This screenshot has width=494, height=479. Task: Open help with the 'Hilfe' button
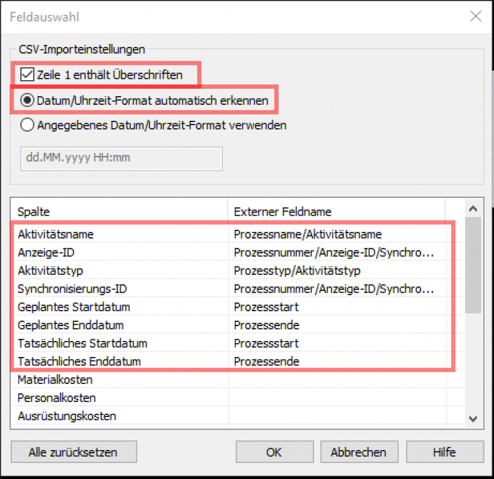pyautogui.click(x=444, y=452)
